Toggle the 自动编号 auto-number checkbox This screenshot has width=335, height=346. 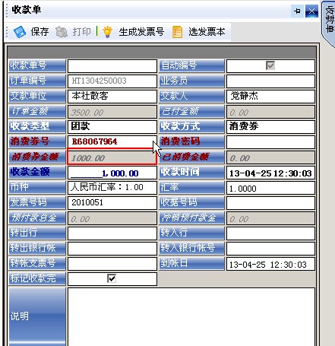[x=270, y=65]
